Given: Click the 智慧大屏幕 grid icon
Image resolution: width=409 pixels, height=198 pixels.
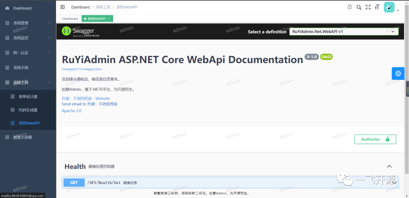Looking at the screenshot, I should point(7,138).
